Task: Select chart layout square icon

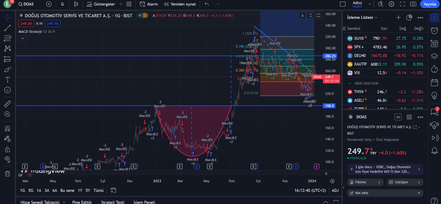Action: pos(343,4)
